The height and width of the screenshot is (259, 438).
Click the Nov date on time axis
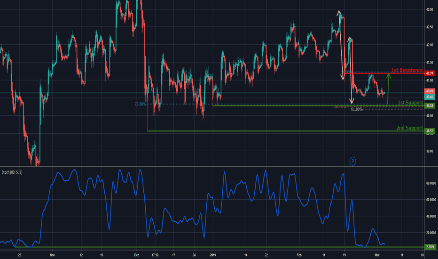coord(53,255)
